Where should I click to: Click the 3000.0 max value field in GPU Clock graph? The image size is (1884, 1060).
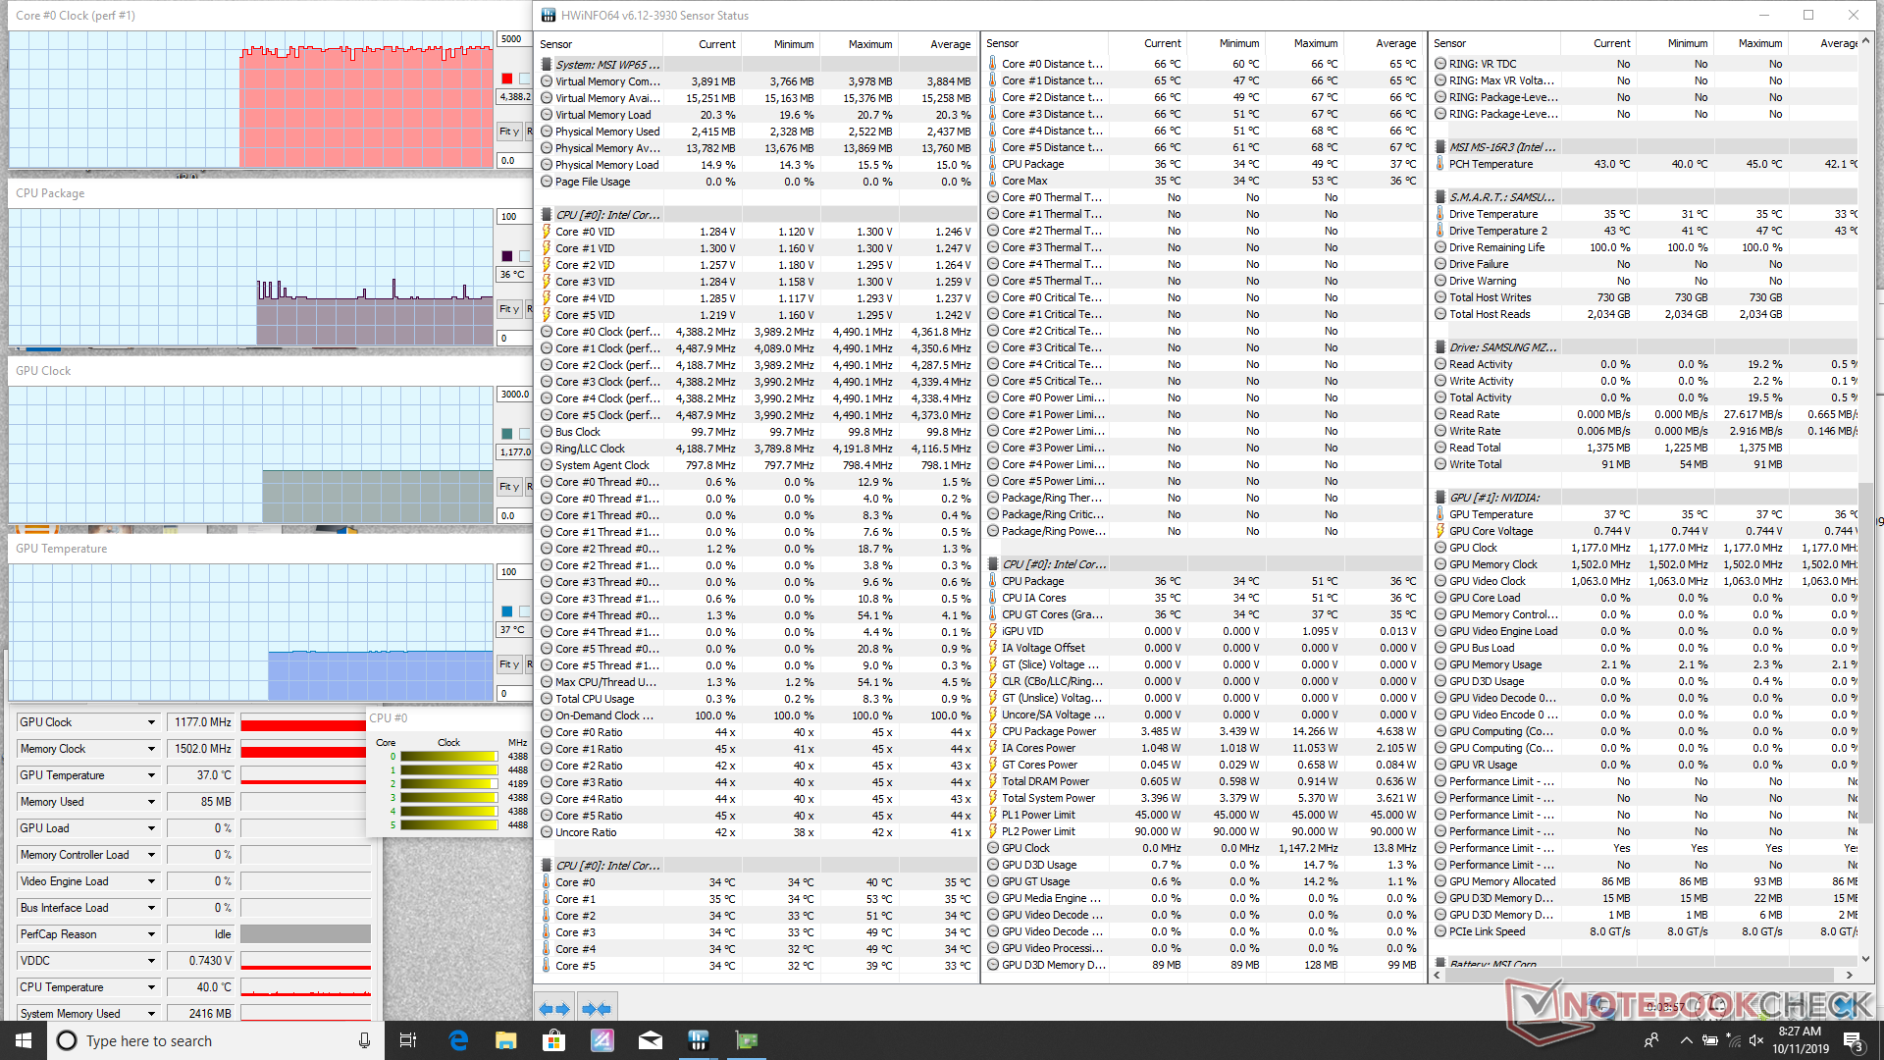(514, 395)
